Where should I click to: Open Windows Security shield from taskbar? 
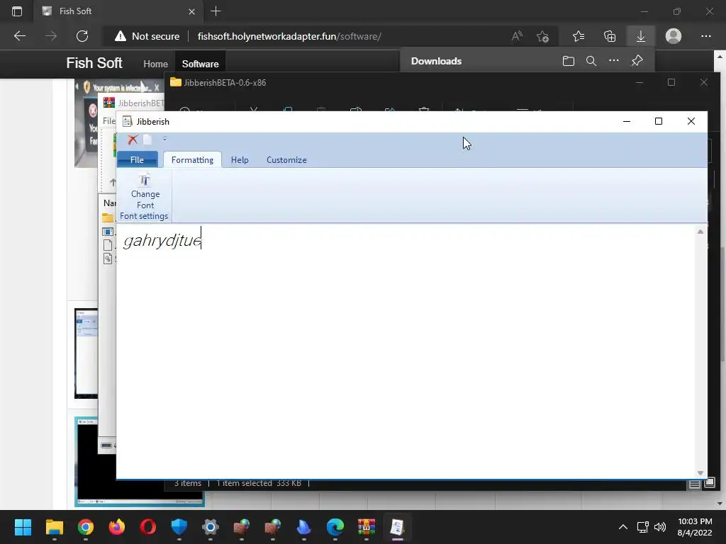(179, 527)
